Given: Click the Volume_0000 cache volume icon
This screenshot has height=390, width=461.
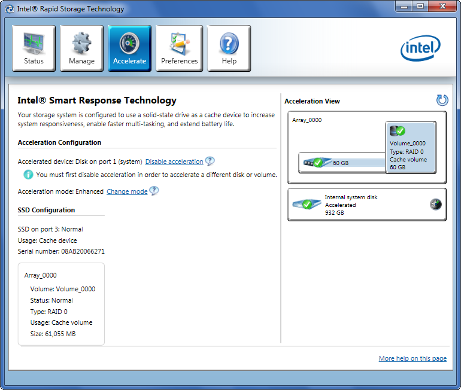Looking at the screenshot, I should [397, 130].
